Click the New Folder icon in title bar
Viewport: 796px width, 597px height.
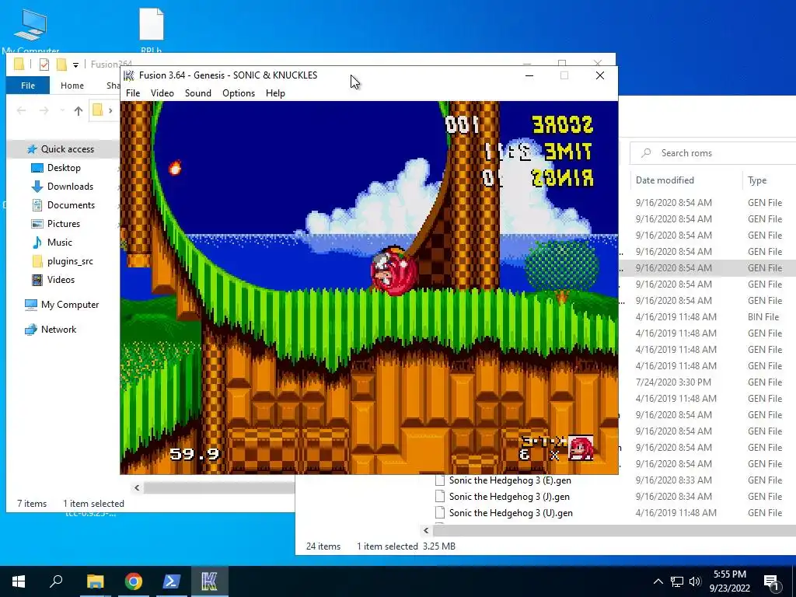click(61, 65)
